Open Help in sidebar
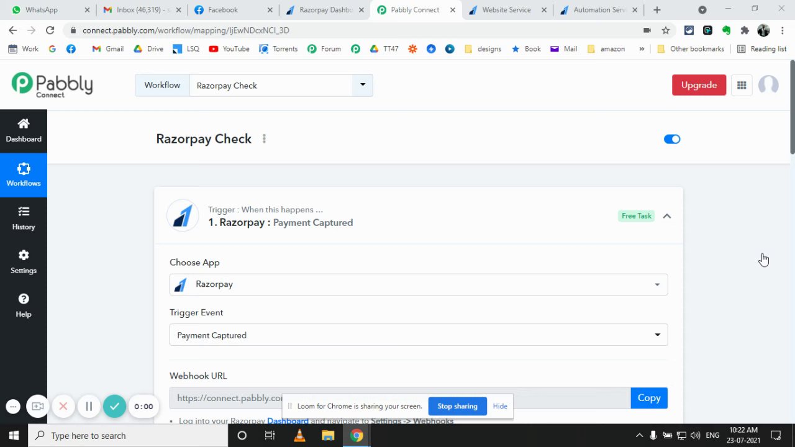This screenshot has width=795, height=447. pos(24,305)
